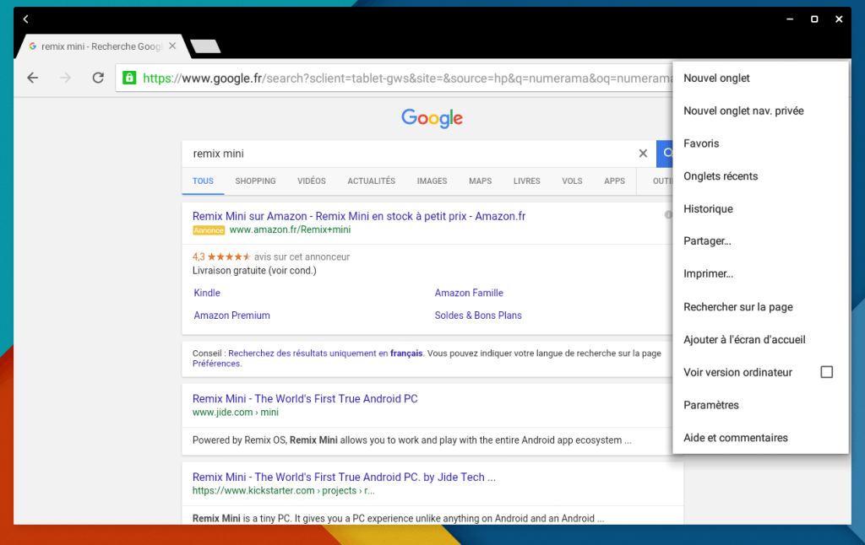
Task: Open 'Onglets récents' menu entry
Action: coord(760,176)
